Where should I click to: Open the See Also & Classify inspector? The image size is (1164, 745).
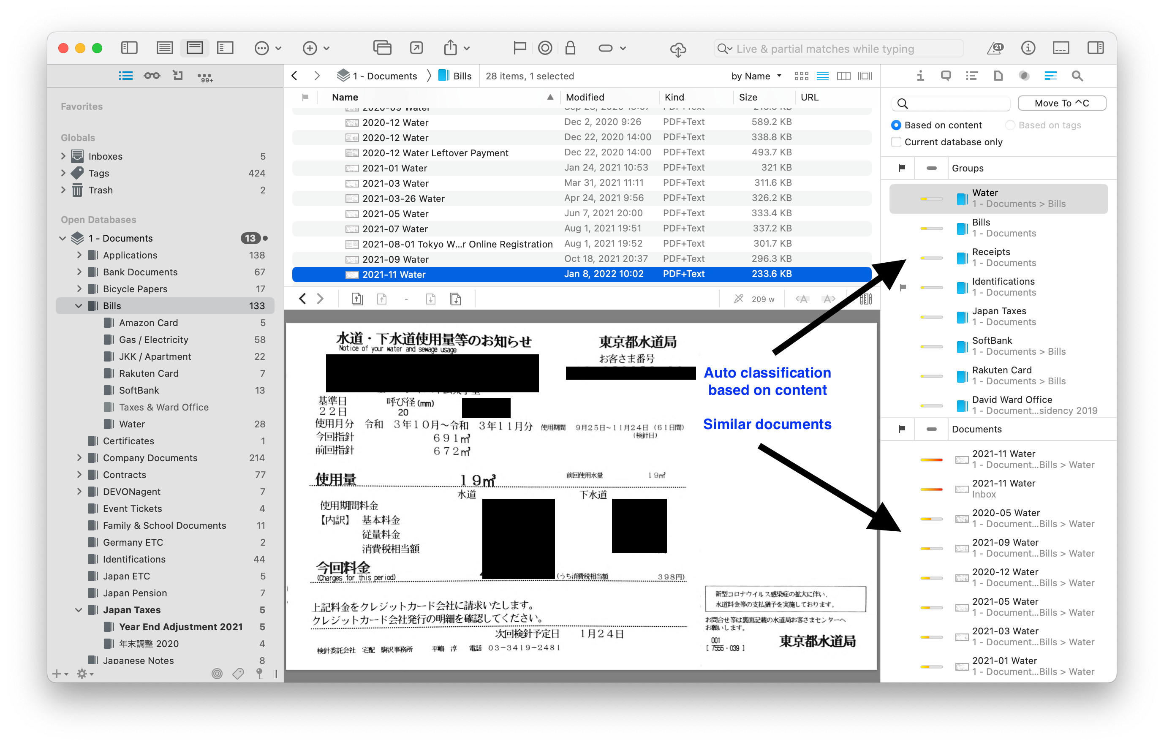coord(1050,76)
